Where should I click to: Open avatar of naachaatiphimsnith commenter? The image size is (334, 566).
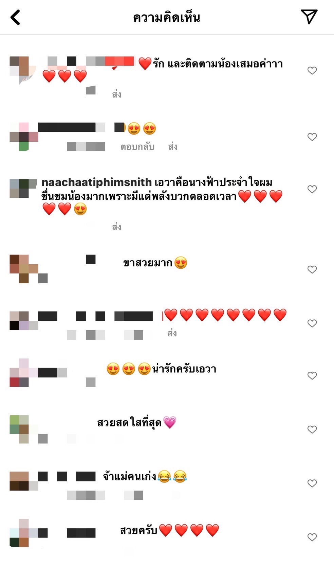[x=23, y=189]
